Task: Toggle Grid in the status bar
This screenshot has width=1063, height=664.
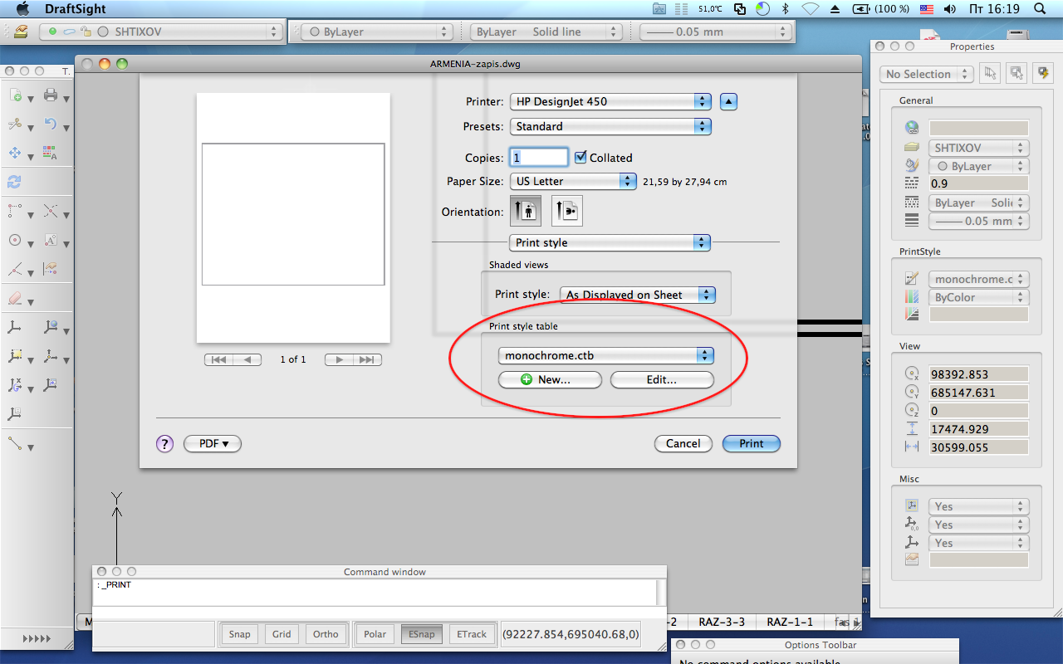Action: tap(282, 634)
